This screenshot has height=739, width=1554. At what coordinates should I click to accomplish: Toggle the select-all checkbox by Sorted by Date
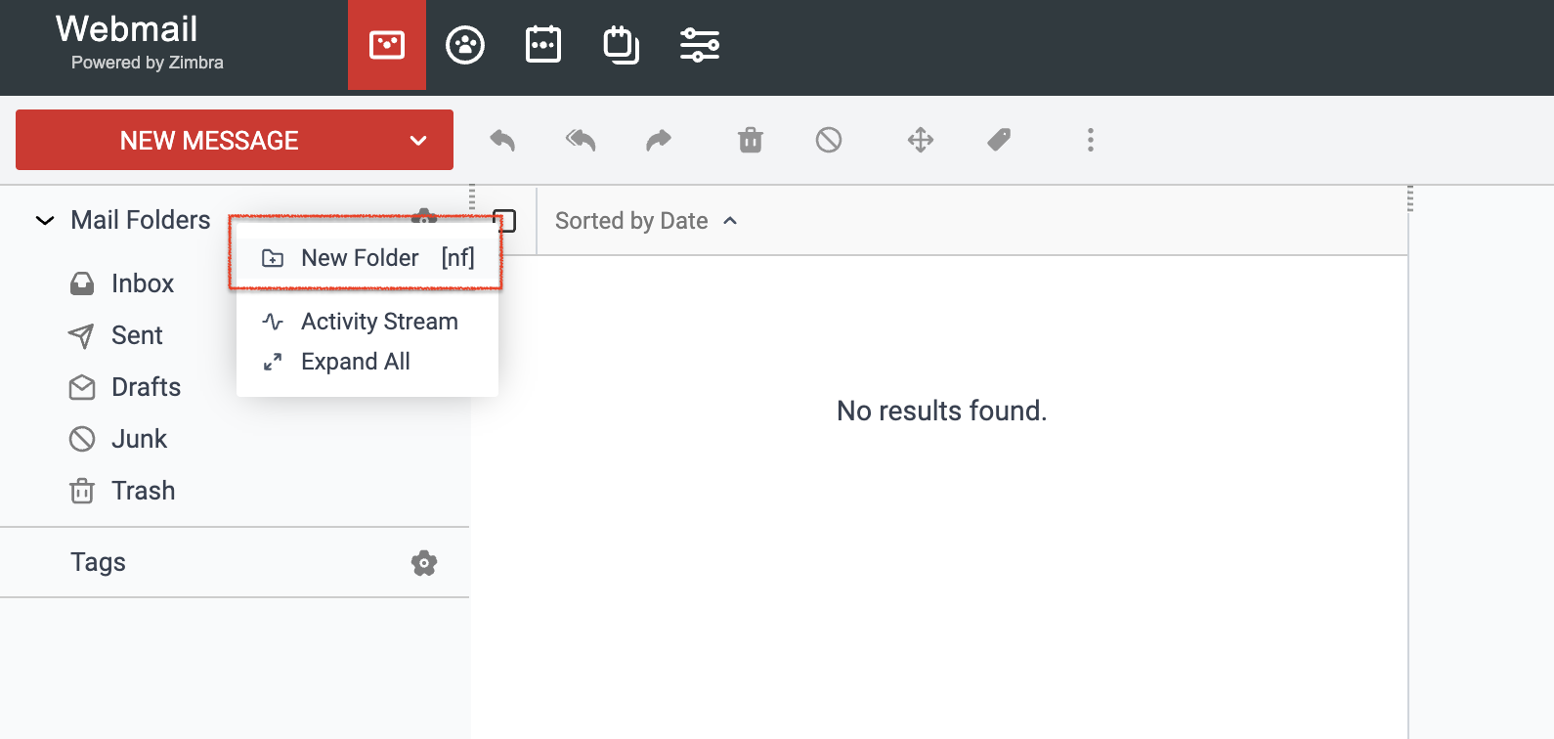(x=504, y=221)
